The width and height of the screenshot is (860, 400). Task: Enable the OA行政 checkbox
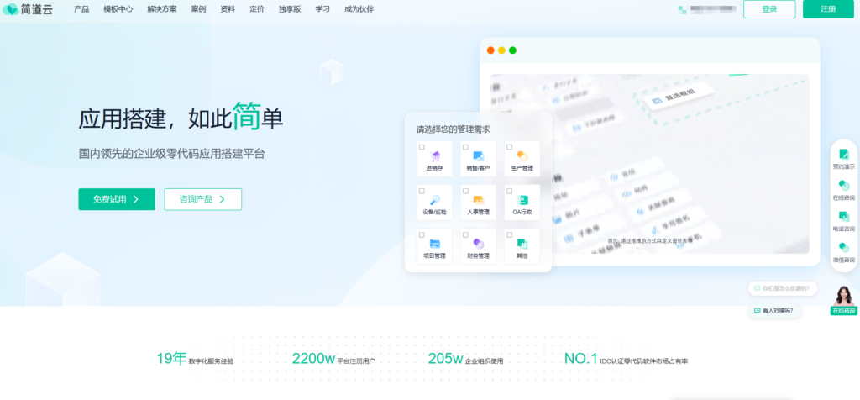pyautogui.click(x=509, y=191)
